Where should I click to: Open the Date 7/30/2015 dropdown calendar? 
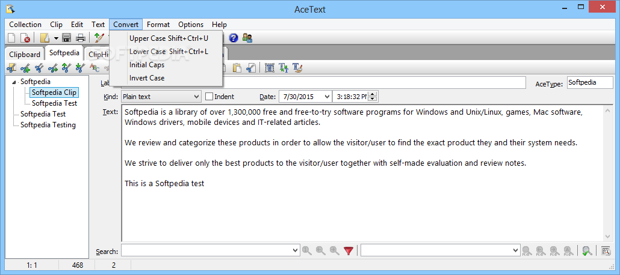point(327,96)
